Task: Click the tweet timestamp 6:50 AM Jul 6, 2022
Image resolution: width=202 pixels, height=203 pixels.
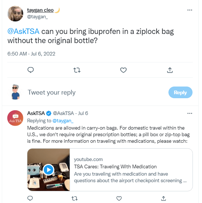Action: tap(31, 54)
